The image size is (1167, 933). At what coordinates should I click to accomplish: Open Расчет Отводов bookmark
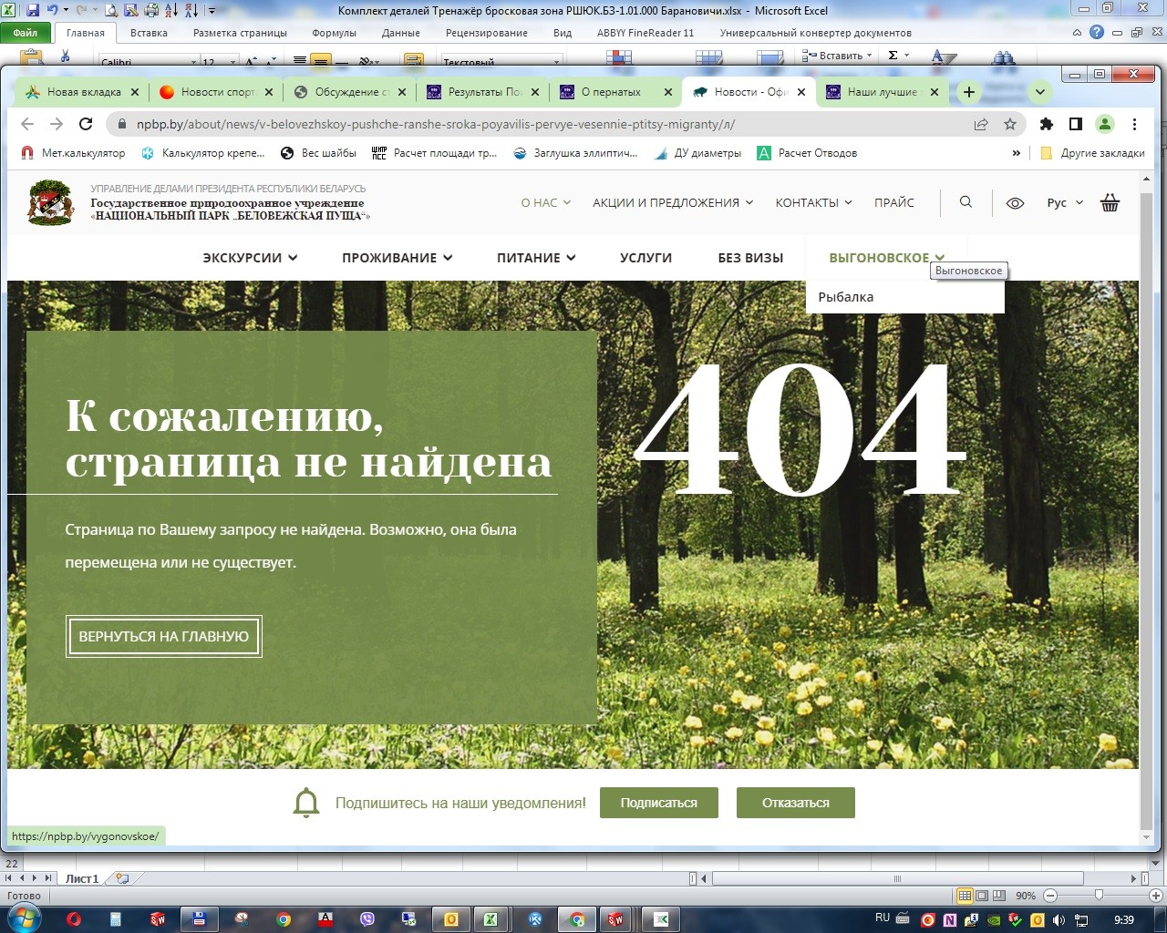click(807, 153)
